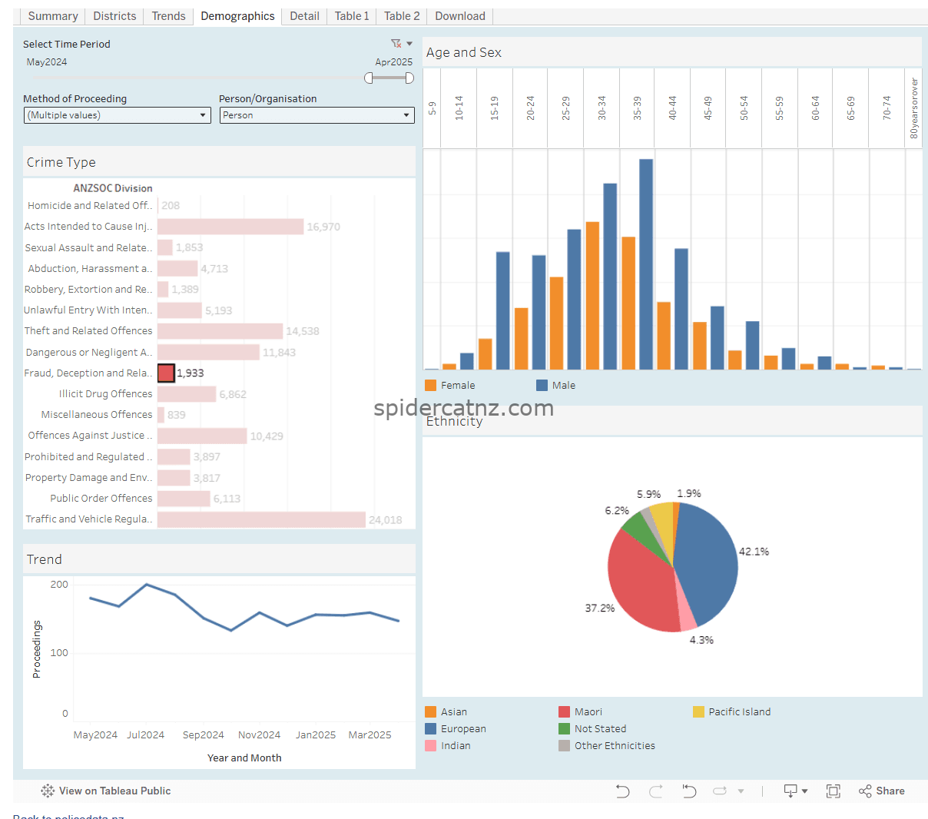The width and height of the screenshot is (928, 819).
Task: Click the Tableau Public logo icon
Action: pyautogui.click(x=48, y=791)
